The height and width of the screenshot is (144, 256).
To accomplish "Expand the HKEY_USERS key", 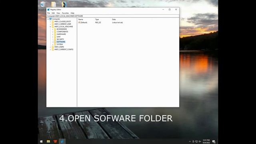I will 50,47.
